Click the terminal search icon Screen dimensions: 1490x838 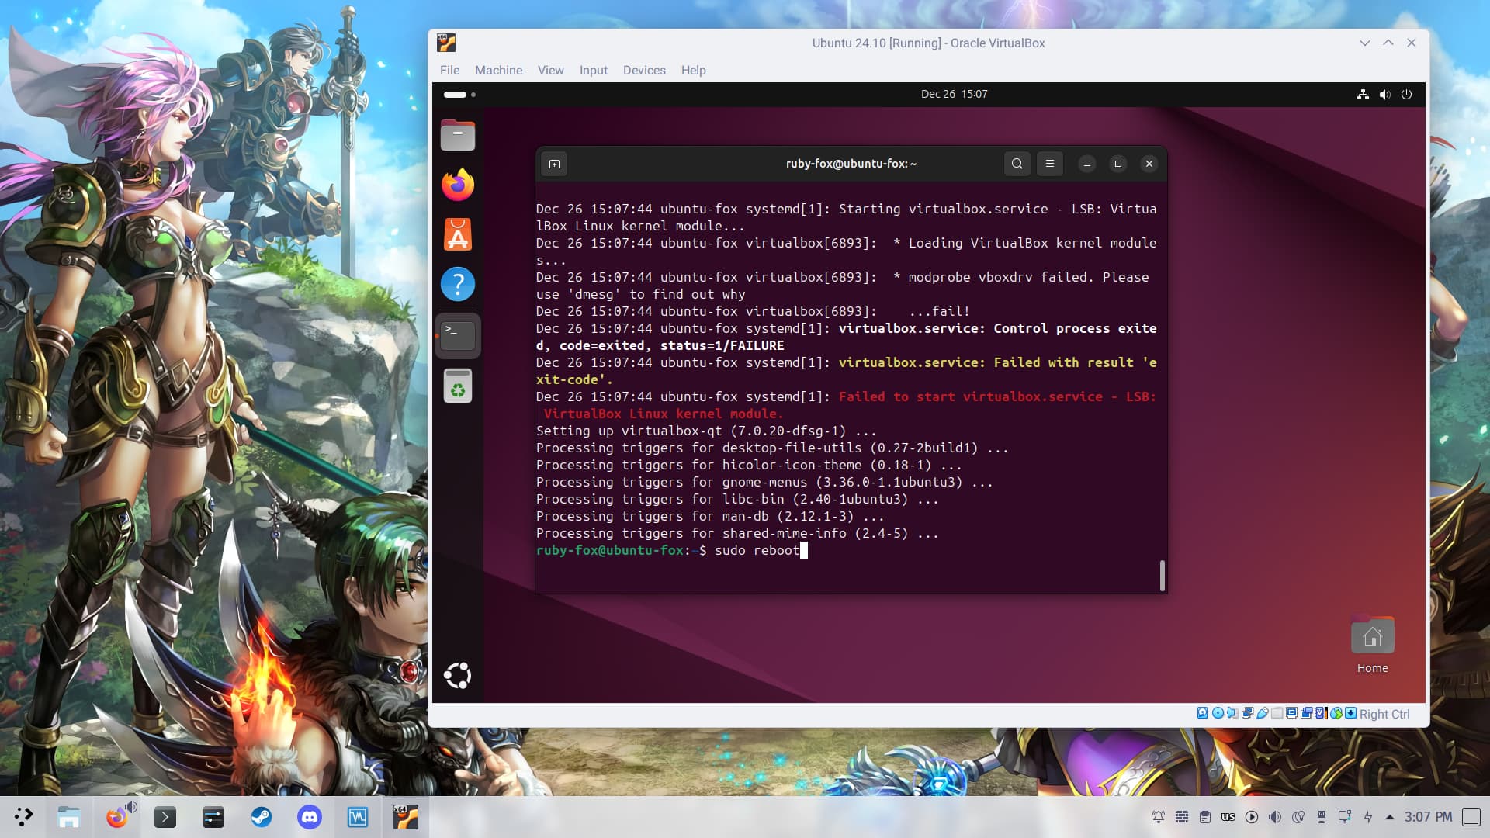pos(1017,164)
